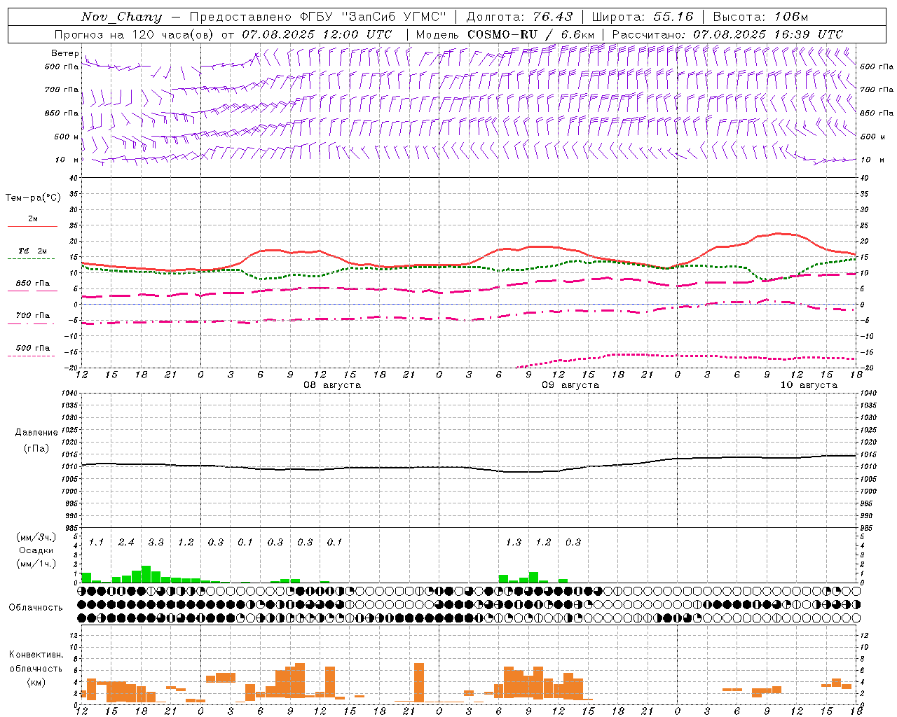897x717 pixels.
Task: Click the 'Давление' pressure panel label
Action: click(x=36, y=433)
